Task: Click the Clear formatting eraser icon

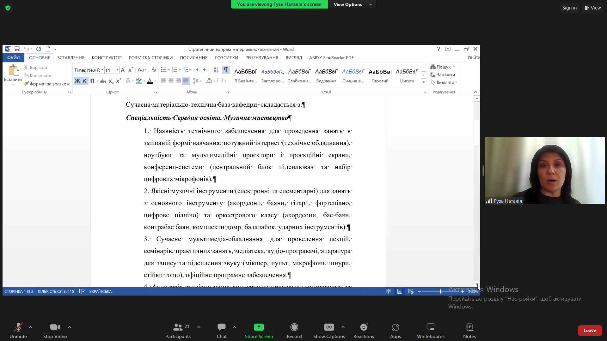Action: 154,70
